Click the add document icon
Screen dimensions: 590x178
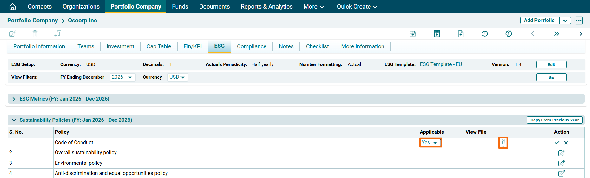[461, 34]
